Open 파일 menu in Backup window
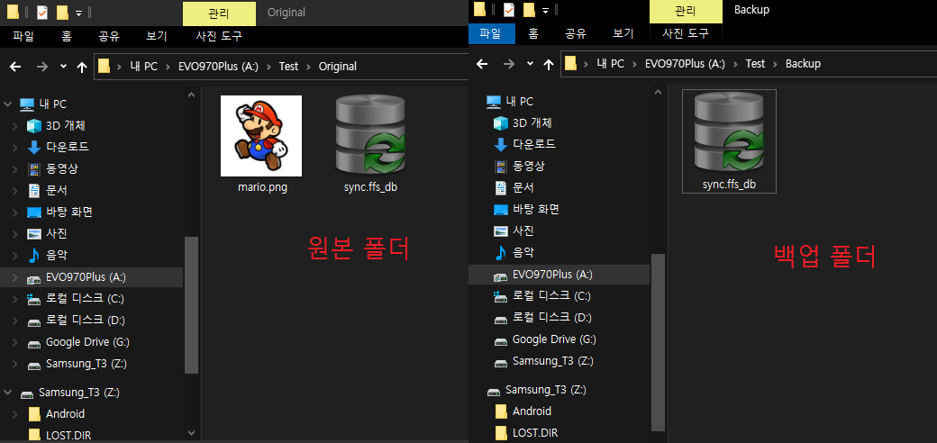Image resolution: width=937 pixels, height=443 pixels. click(492, 33)
